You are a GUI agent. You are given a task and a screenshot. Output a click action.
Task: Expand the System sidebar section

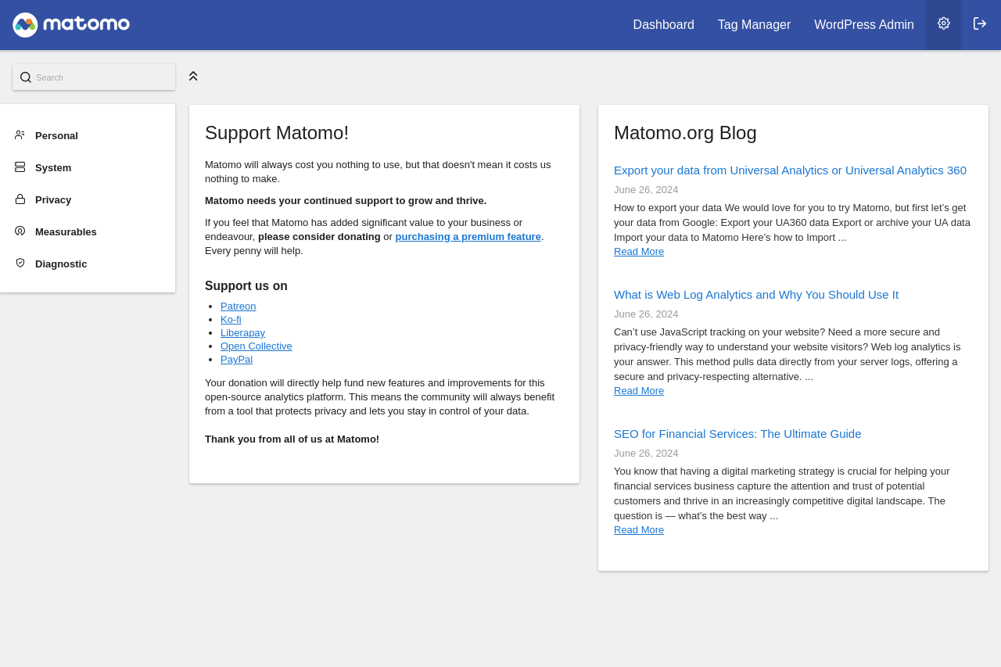pos(53,168)
